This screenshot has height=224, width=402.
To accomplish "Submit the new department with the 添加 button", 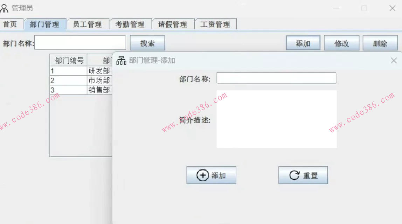I will [x=211, y=175].
